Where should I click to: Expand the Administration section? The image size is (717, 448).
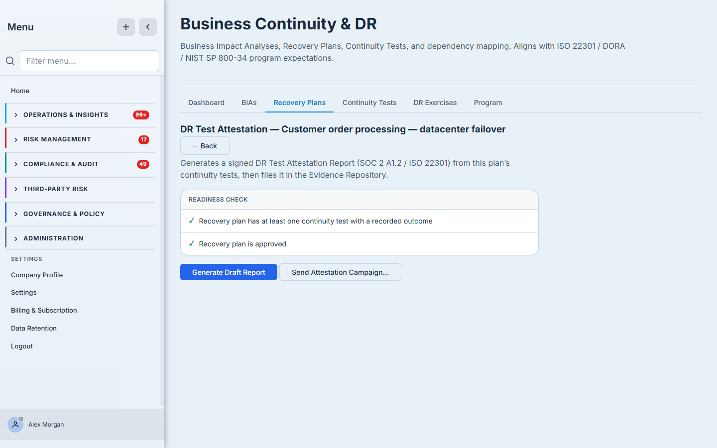[80, 238]
